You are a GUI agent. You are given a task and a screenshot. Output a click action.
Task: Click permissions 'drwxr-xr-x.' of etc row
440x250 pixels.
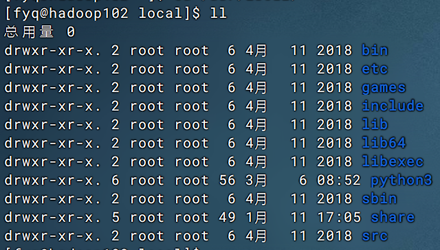pyautogui.click(x=52, y=69)
